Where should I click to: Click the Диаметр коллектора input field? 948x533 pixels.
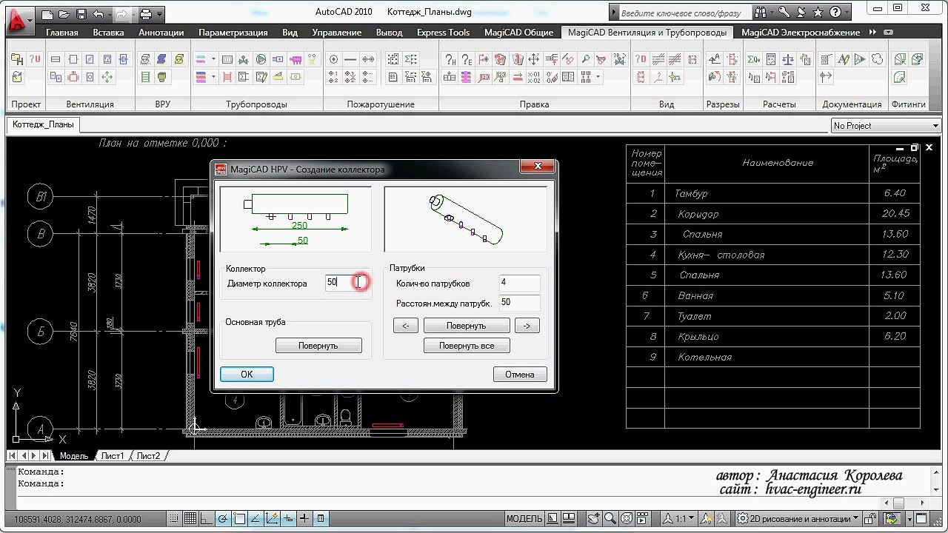click(x=347, y=282)
